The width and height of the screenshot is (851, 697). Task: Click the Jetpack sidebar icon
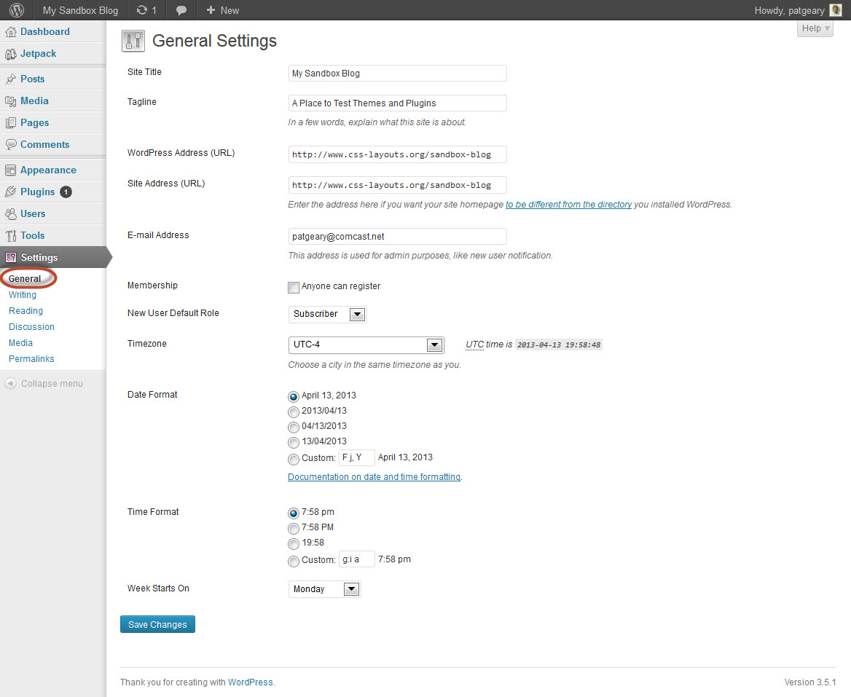point(11,54)
